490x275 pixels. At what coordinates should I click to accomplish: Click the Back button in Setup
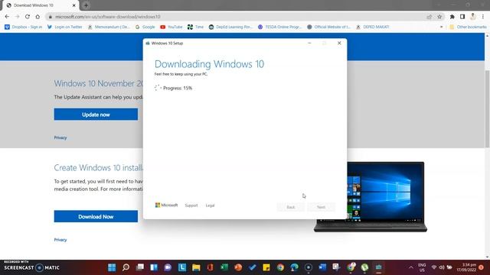(x=291, y=207)
